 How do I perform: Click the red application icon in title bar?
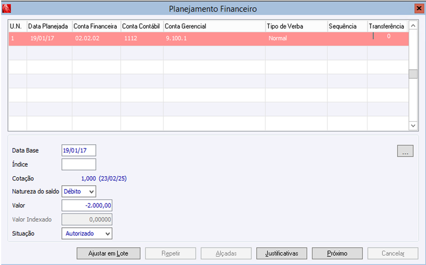point(6,9)
